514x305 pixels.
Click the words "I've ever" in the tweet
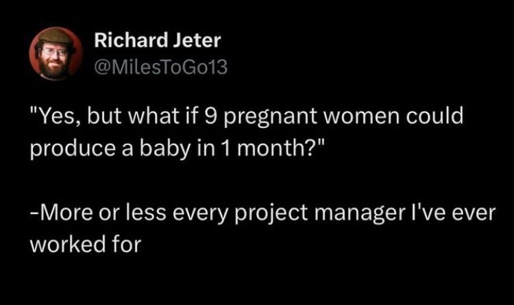[454, 213]
